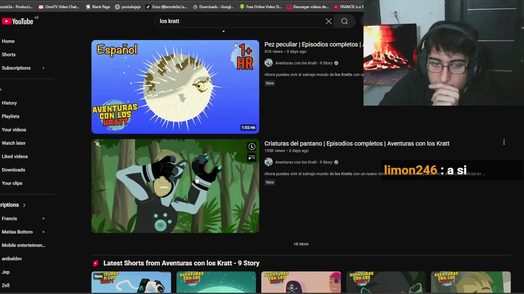Open the anibaldev channel subscription

12,259
